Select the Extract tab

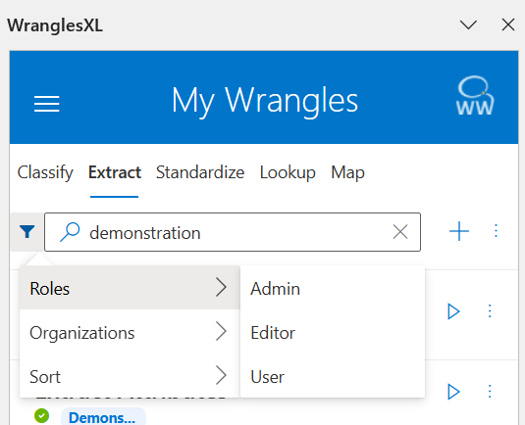coord(115,172)
